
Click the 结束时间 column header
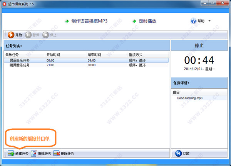click(x=107, y=55)
